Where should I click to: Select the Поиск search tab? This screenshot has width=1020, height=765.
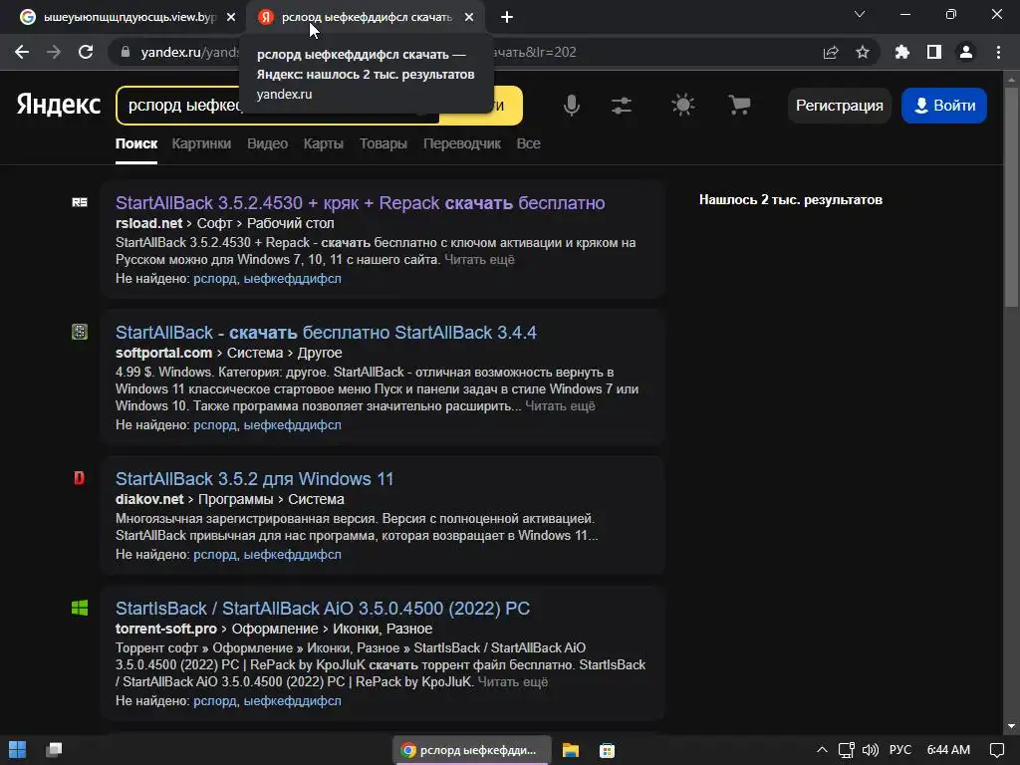[135, 143]
